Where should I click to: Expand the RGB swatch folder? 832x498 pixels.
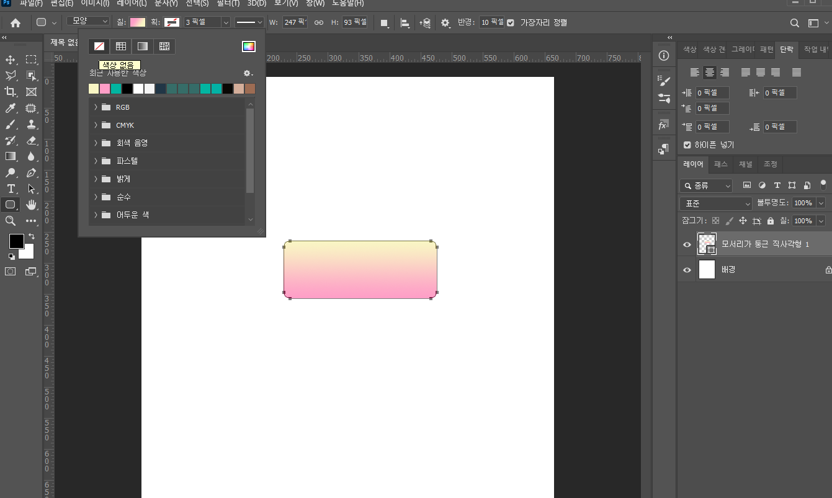96,107
